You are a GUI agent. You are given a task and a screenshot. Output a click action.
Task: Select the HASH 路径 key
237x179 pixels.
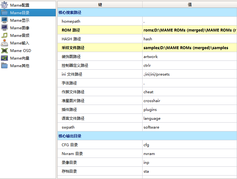pos(100,39)
